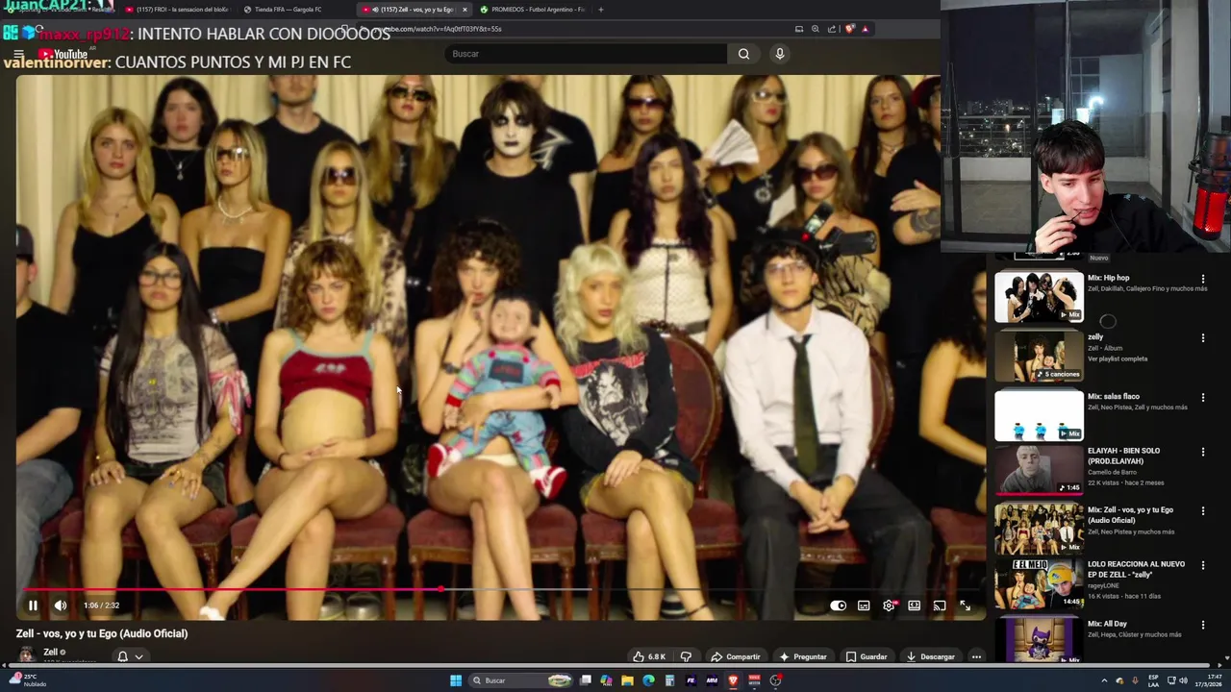1231x692 pixels.
Task: Open ELAIYAH - BIEN SOLO video
Action: (1039, 470)
